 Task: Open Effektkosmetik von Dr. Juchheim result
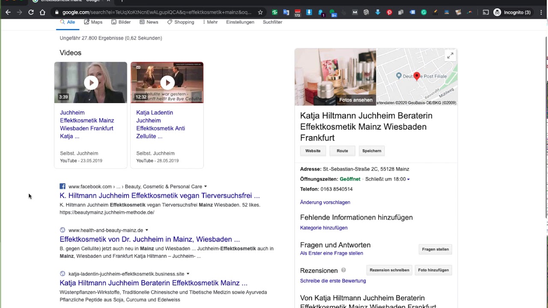click(149, 239)
